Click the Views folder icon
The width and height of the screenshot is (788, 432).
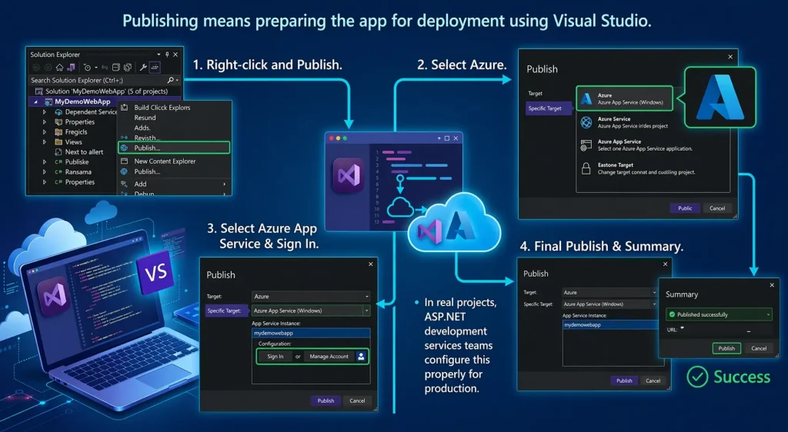[x=58, y=142]
